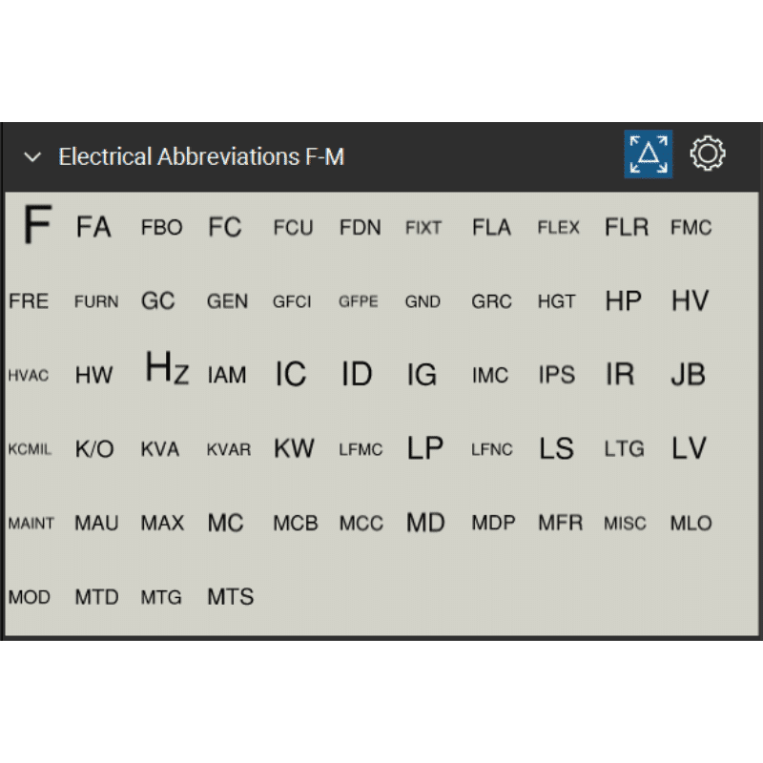Select the KVAR abbreviation tool
Screen dimensions: 763x763
[229, 450]
